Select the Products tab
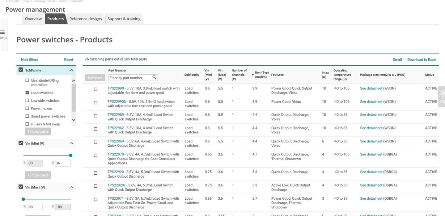The height and width of the screenshot is (216, 445). (x=56, y=19)
